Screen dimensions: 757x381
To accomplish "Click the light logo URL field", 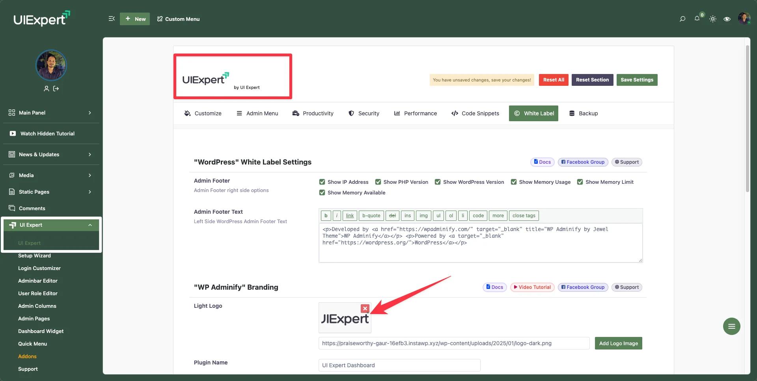I will [x=454, y=343].
